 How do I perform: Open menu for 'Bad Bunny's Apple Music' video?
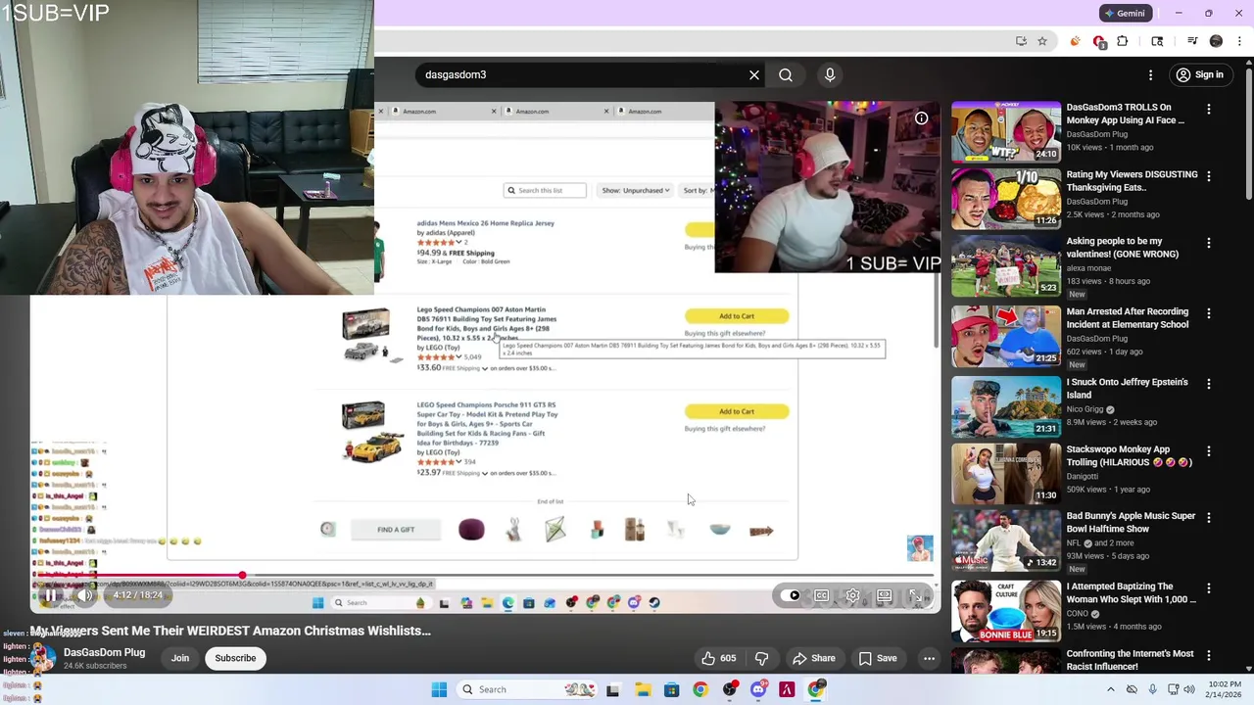[1209, 518]
